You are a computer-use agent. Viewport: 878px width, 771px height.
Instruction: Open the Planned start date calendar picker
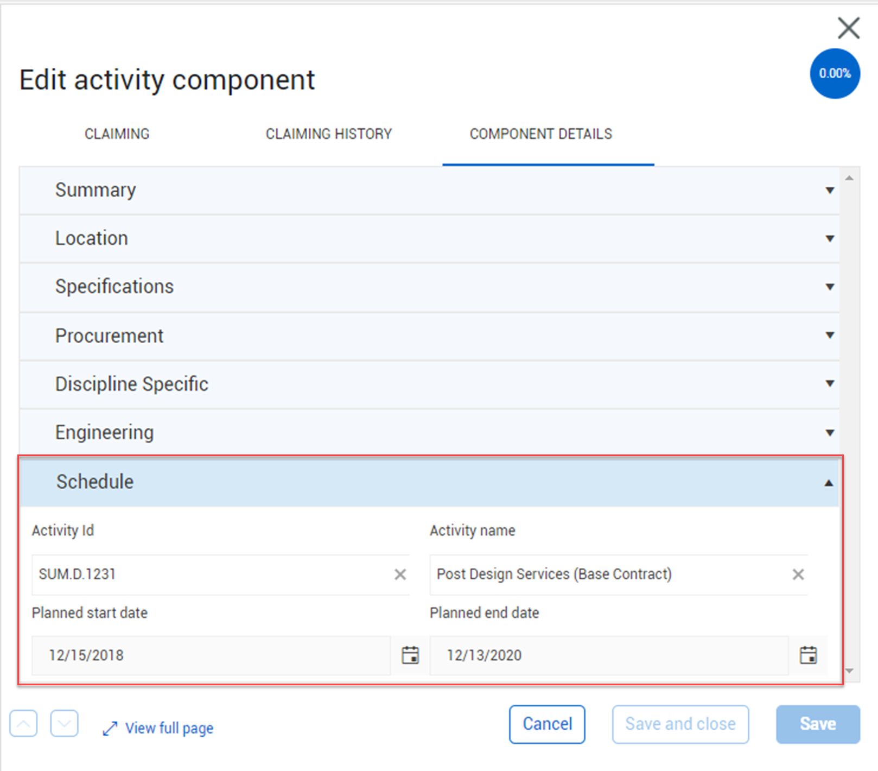[410, 655]
